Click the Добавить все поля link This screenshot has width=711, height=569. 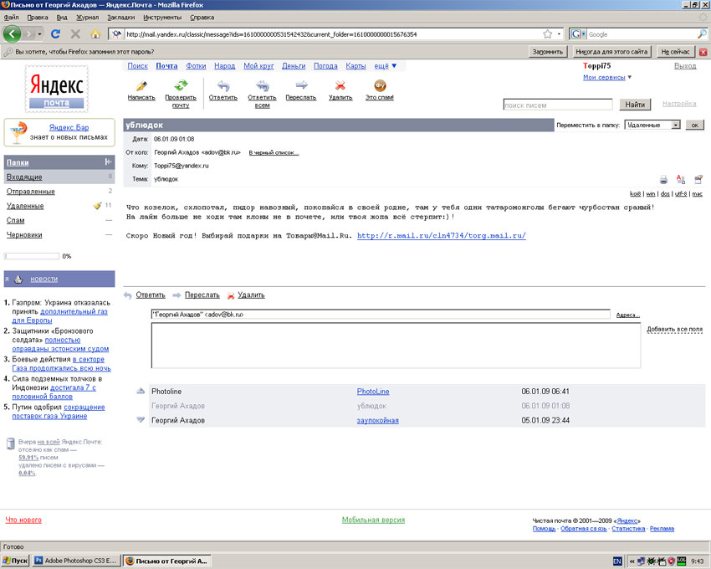[674, 329]
